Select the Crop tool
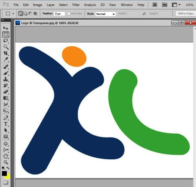Screen dimensions: 196x187 (5, 53)
